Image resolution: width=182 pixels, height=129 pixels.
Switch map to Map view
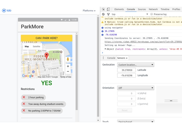point(27,46)
